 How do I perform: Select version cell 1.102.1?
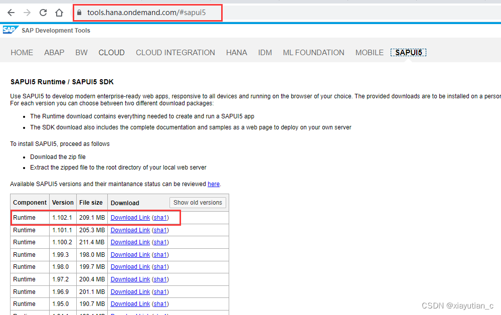(x=62, y=218)
